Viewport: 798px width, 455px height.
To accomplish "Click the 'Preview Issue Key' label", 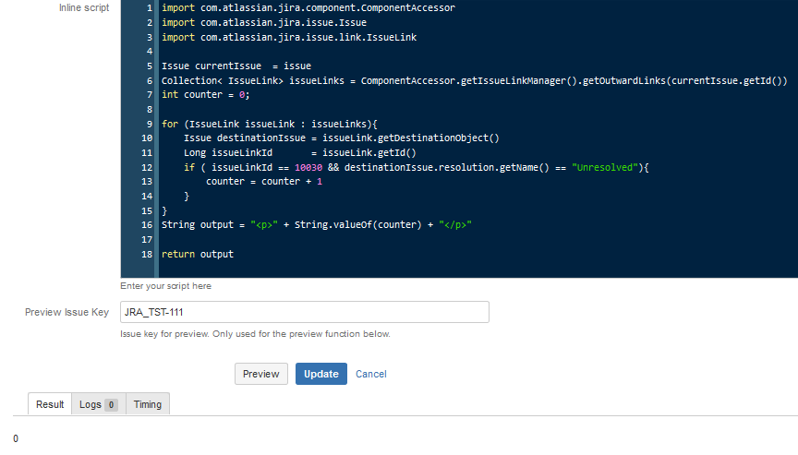I will click(x=66, y=312).
